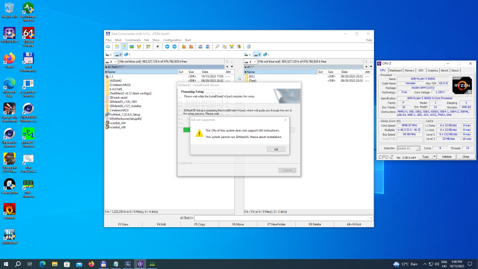Image resolution: width=478 pixels, height=269 pixels.
Task: Open the HWiNFO64 desktop icon
Action: [x=9, y=236]
